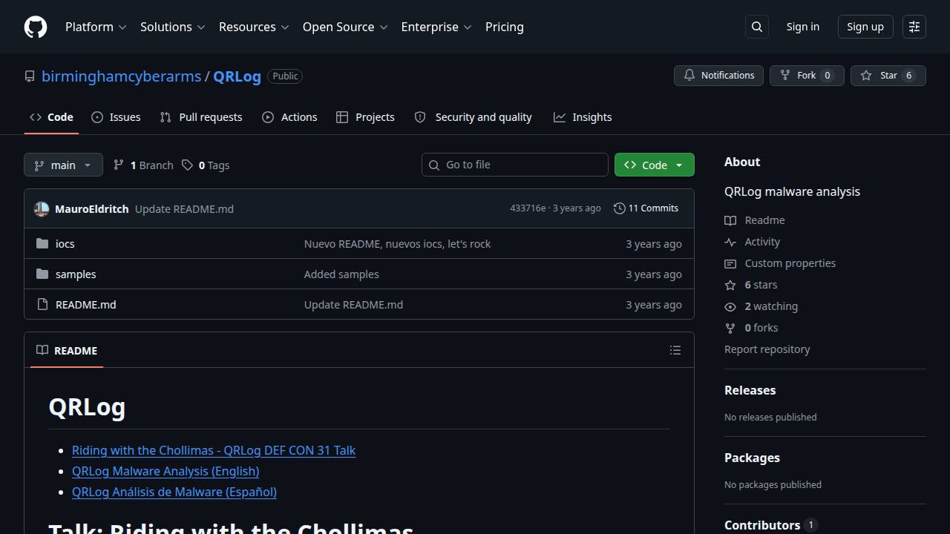Focus the Go to file search field
The height and width of the screenshot is (534, 950).
515,165
